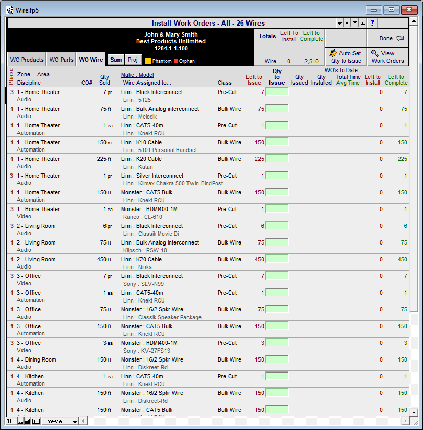Click '450 ft' quantity sold value

104,259
